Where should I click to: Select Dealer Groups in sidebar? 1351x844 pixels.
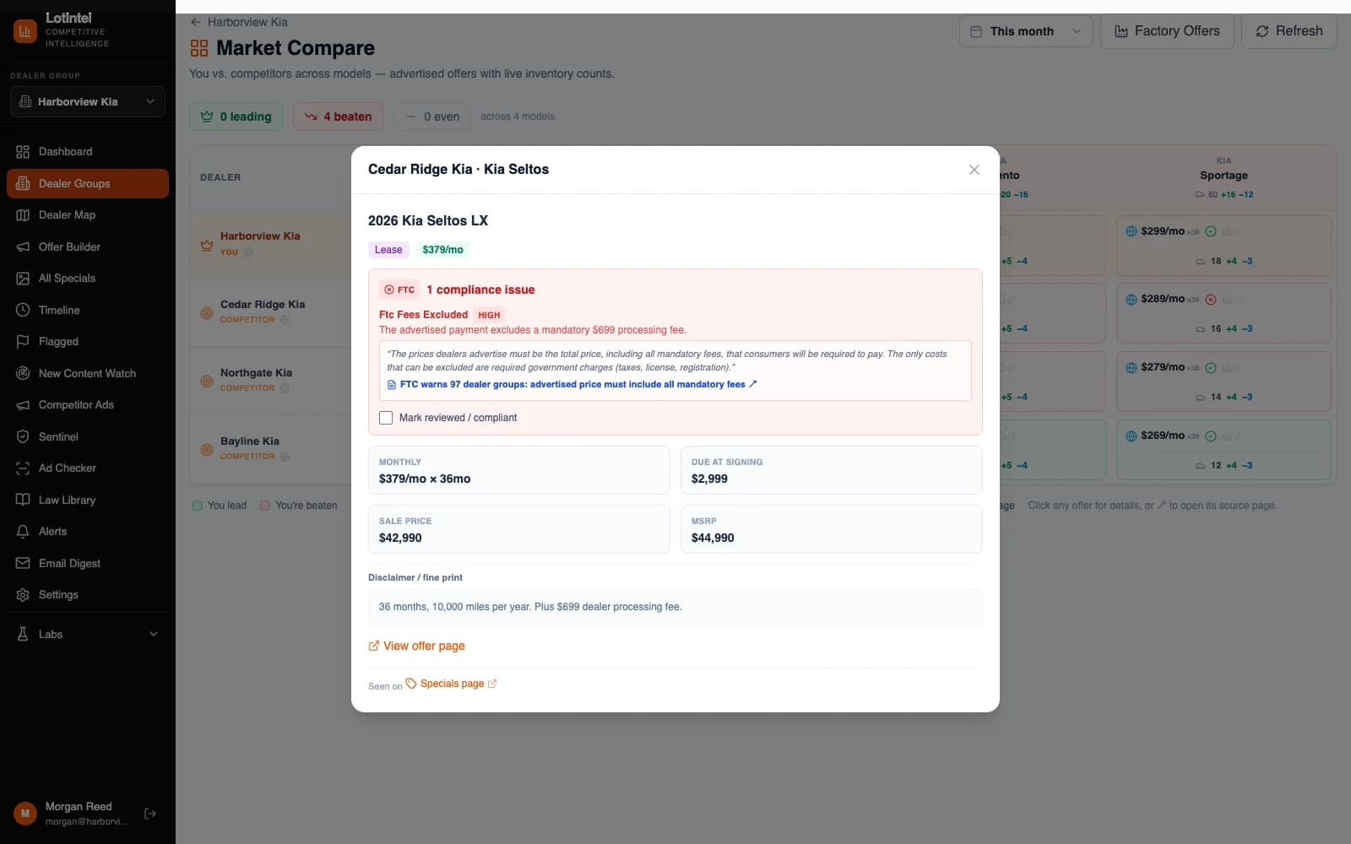(x=87, y=183)
